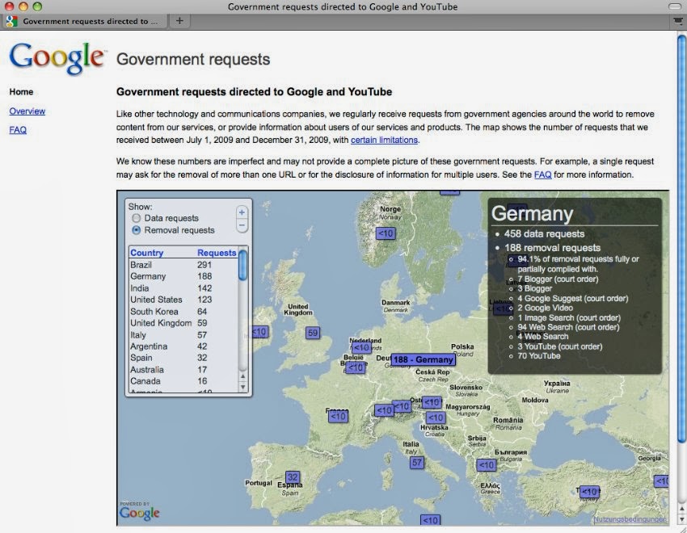Click the page scrollbar down arrow
687x533 pixels.
(x=681, y=519)
